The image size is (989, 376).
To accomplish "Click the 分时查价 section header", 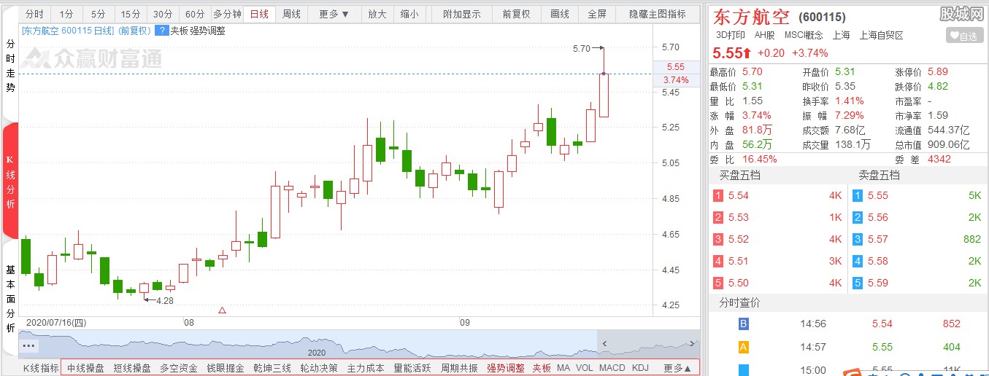I will click(x=739, y=302).
